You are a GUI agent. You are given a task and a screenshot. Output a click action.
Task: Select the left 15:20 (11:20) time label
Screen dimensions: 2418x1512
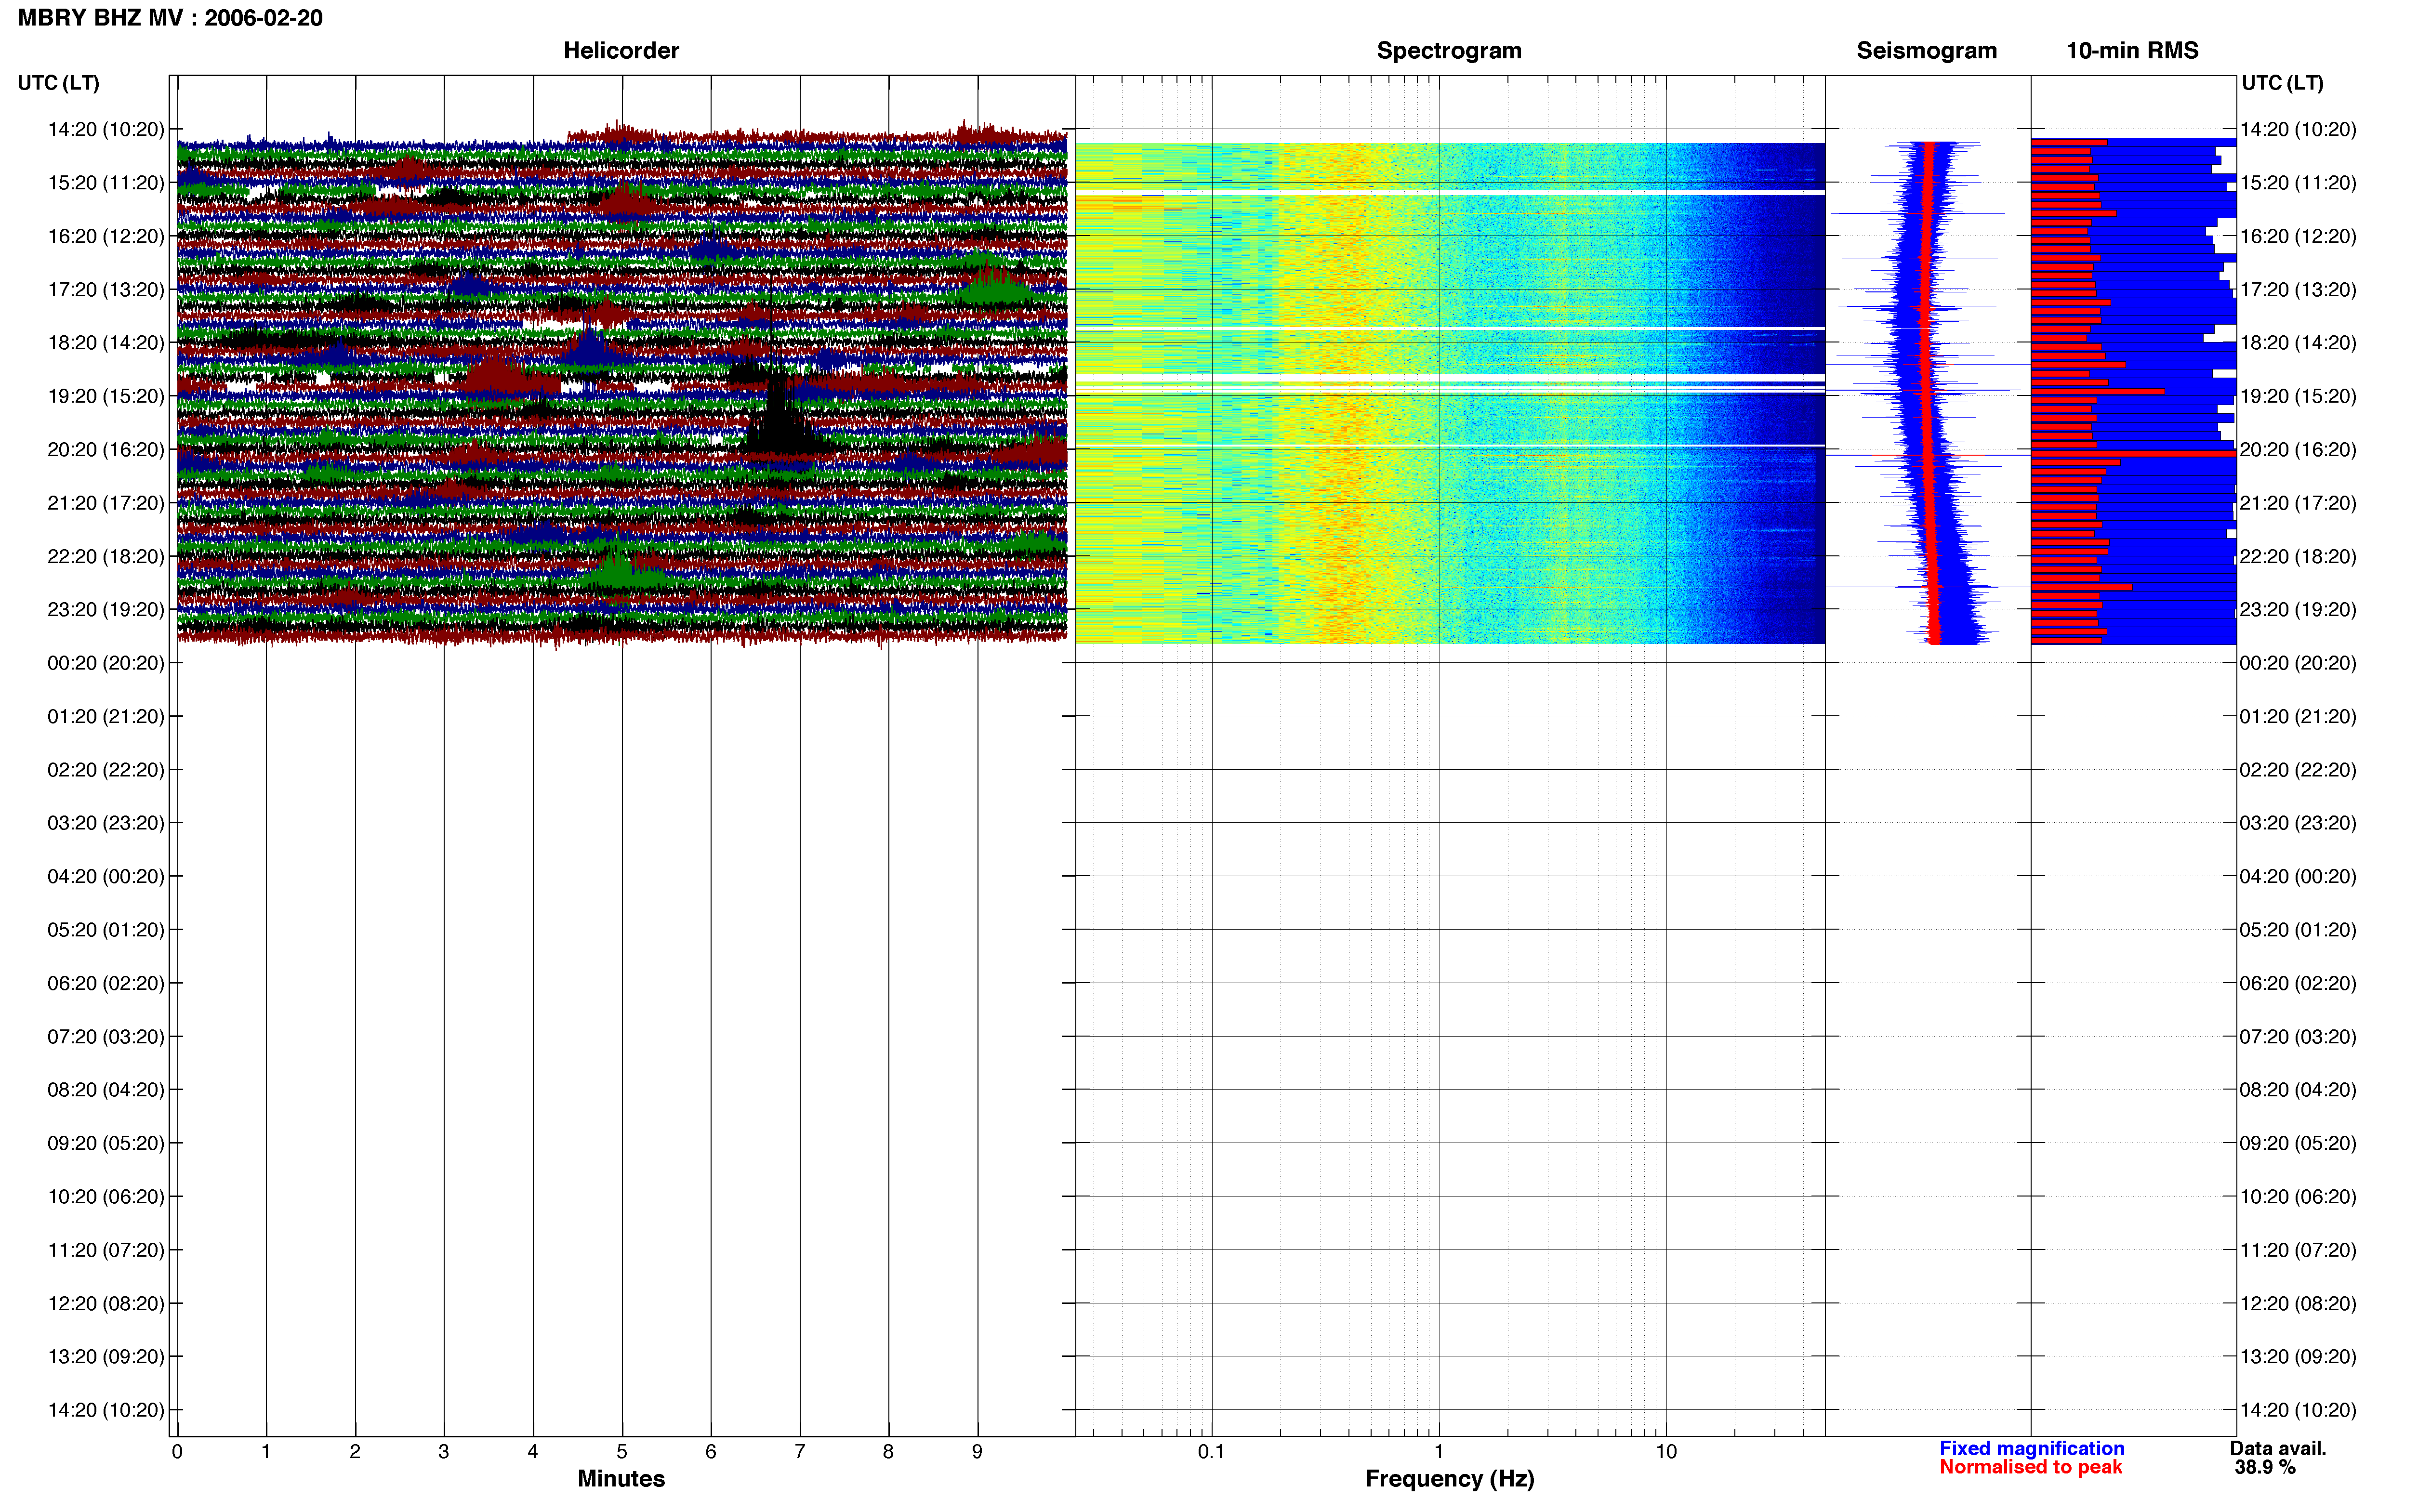pos(106,182)
